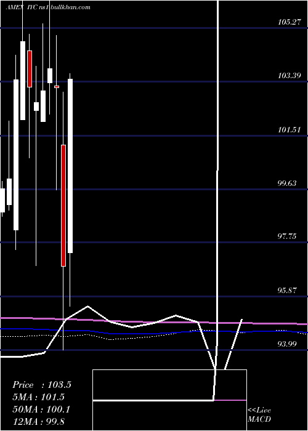This screenshot has width=308, height=431.
Task: Click the 95.87 price level label
Action: 287,290
